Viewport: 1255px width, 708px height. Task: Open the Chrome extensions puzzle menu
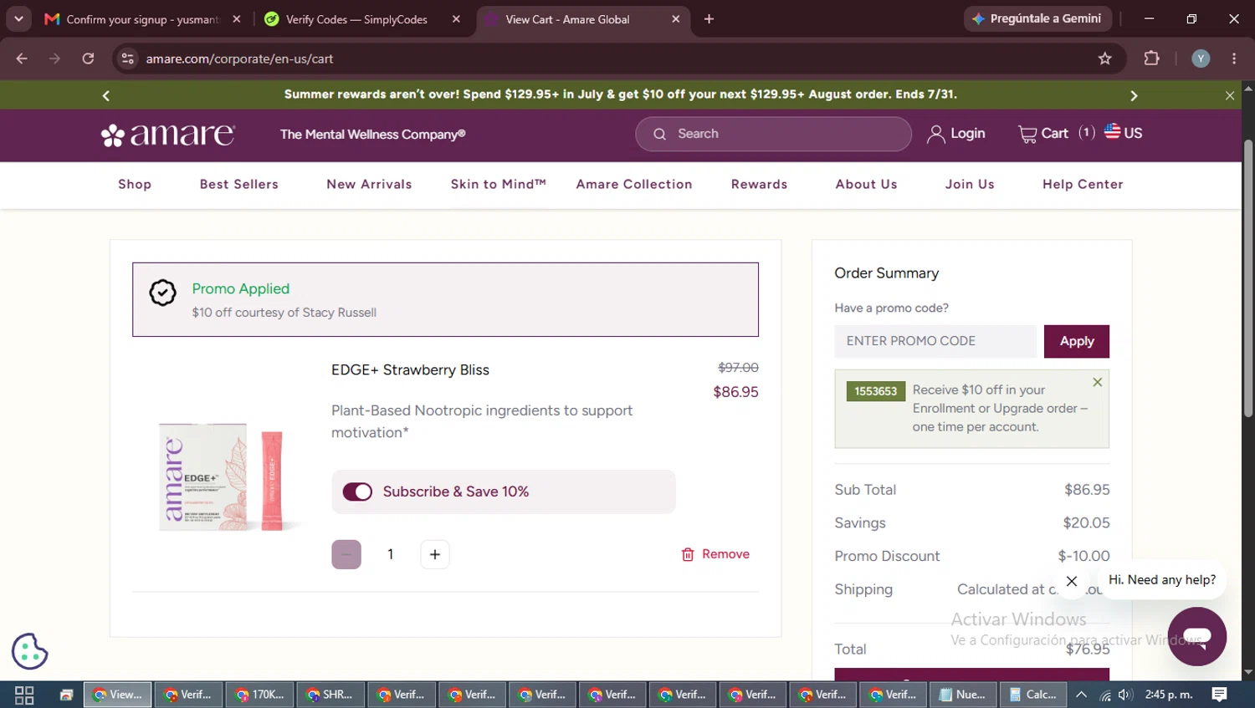click(1152, 59)
